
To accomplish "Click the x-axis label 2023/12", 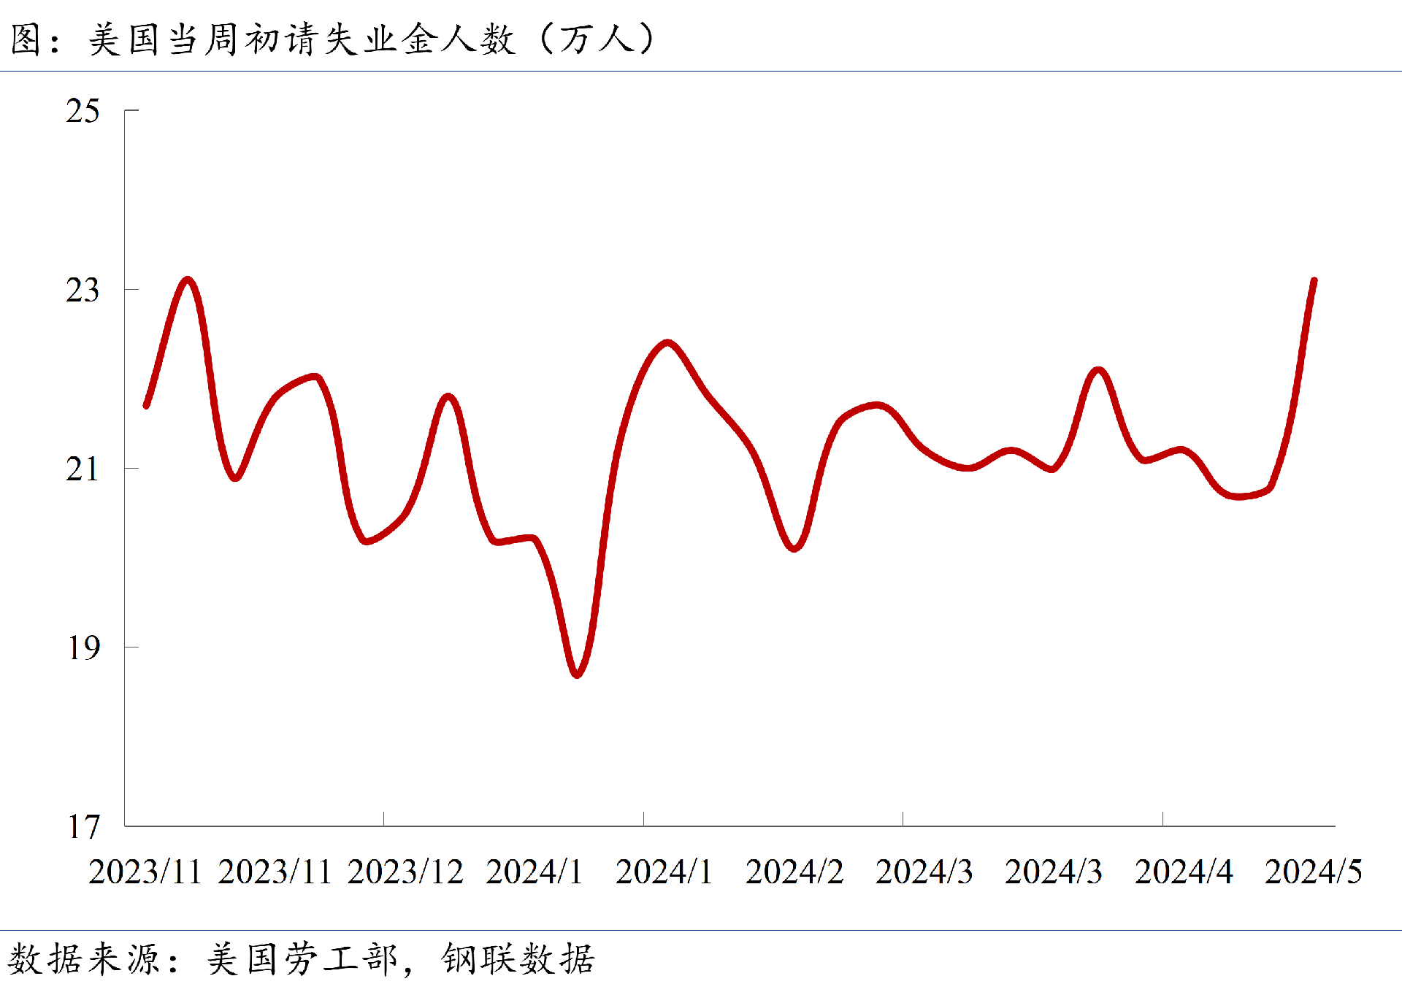I will pyautogui.click(x=405, y=872).
